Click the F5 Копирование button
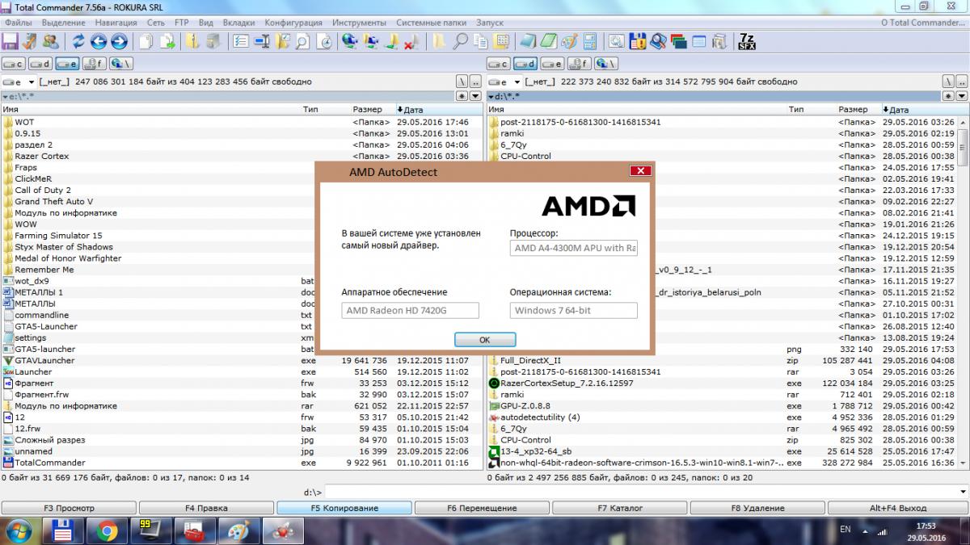The height and width of the screenshot is (545, 970). (x=344, y=508)
